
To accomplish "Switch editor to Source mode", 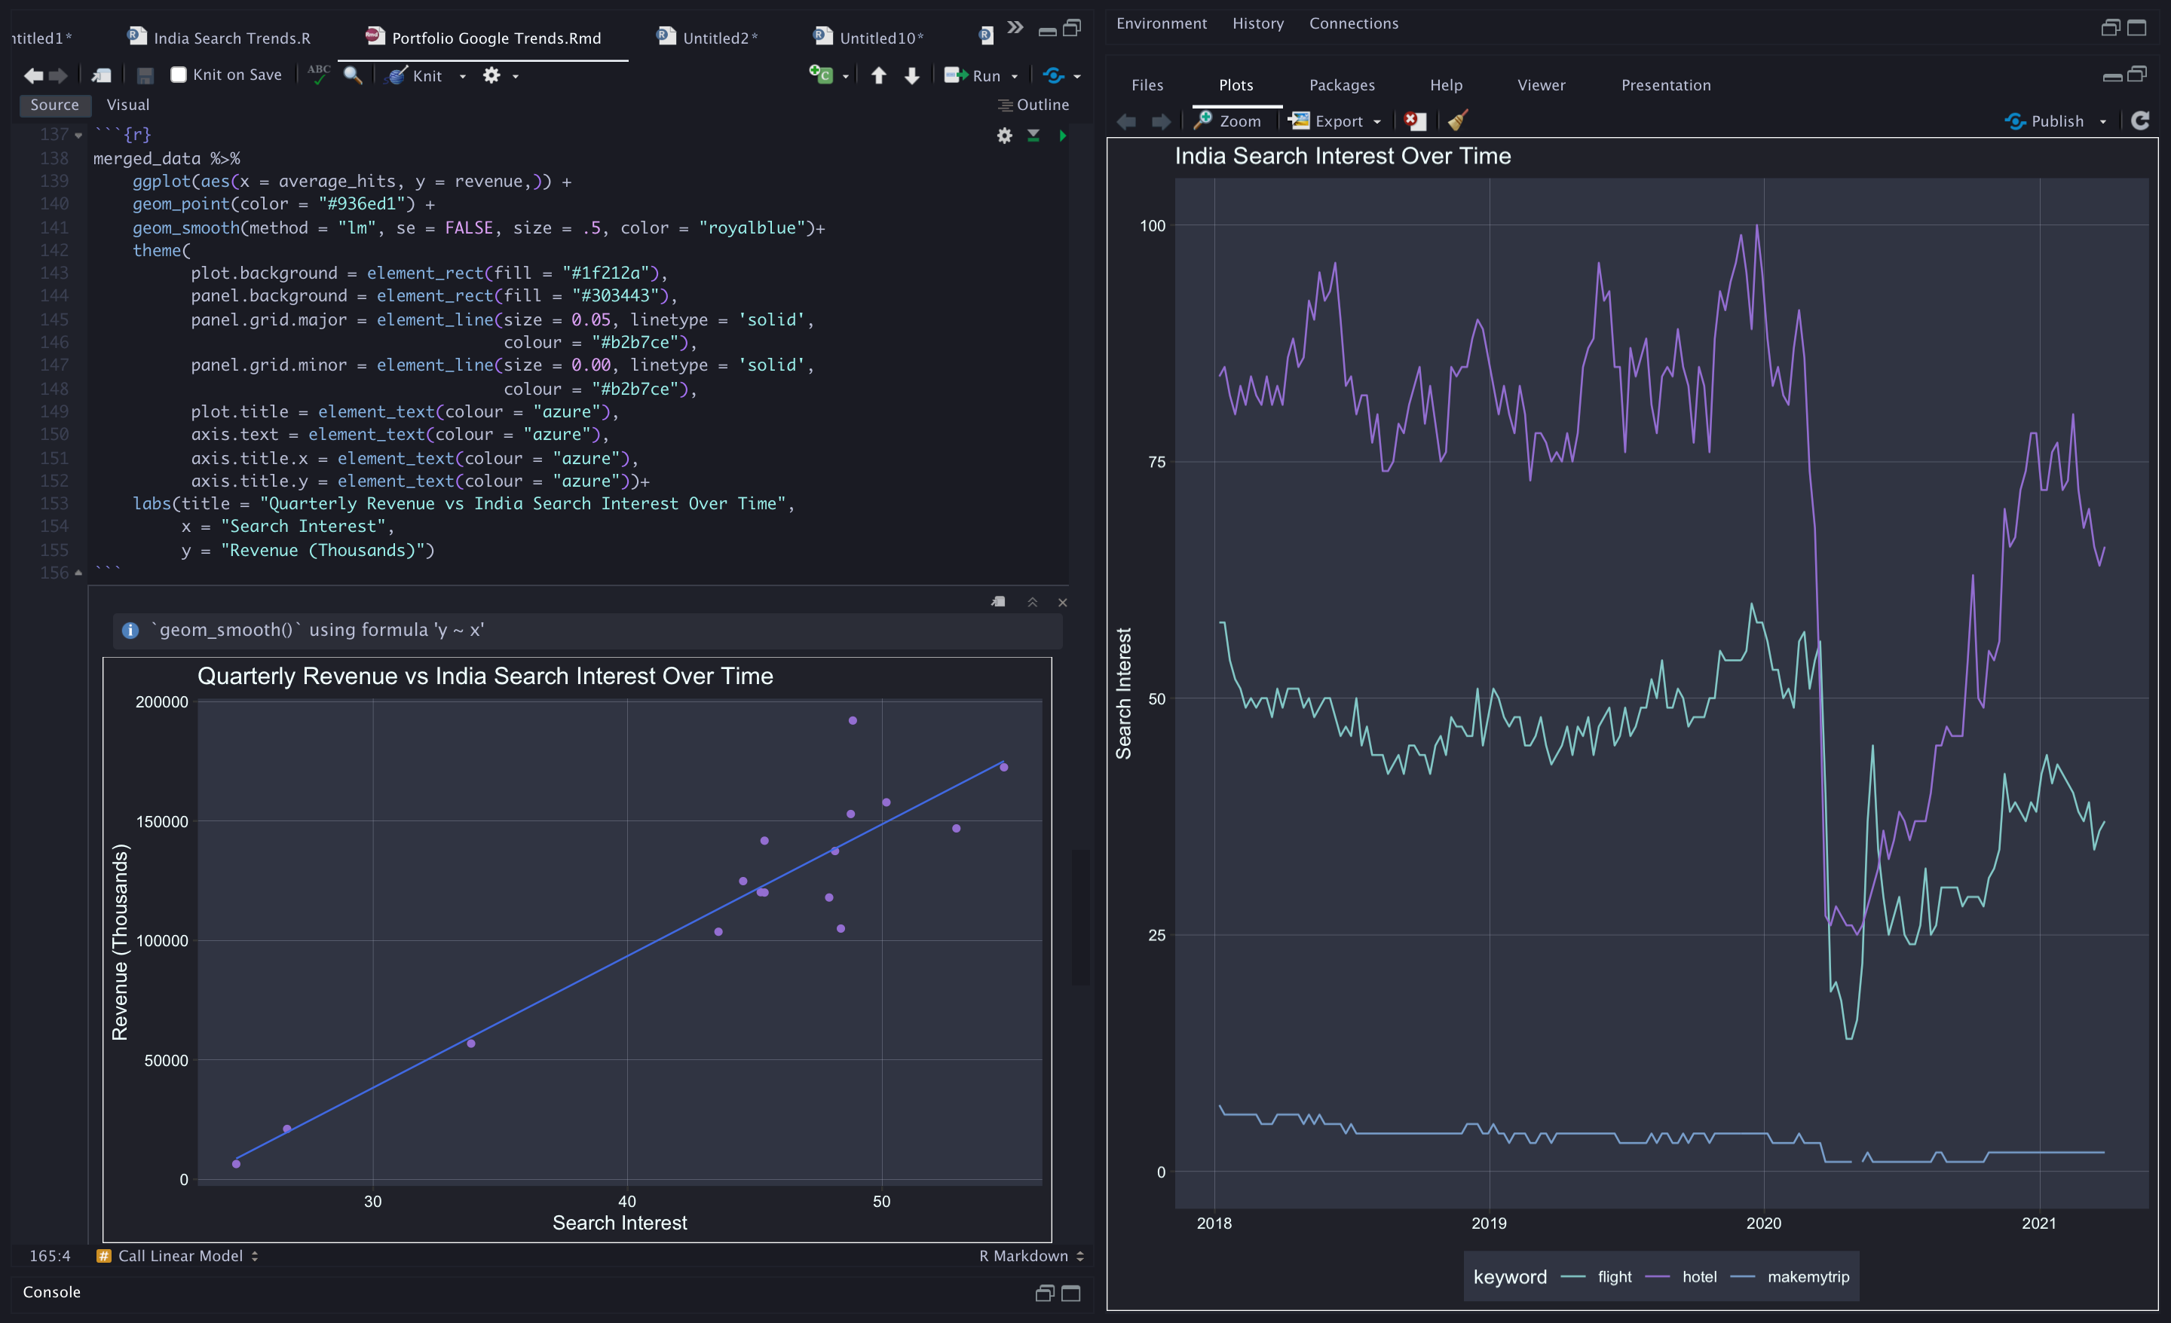I will point(54,105).
